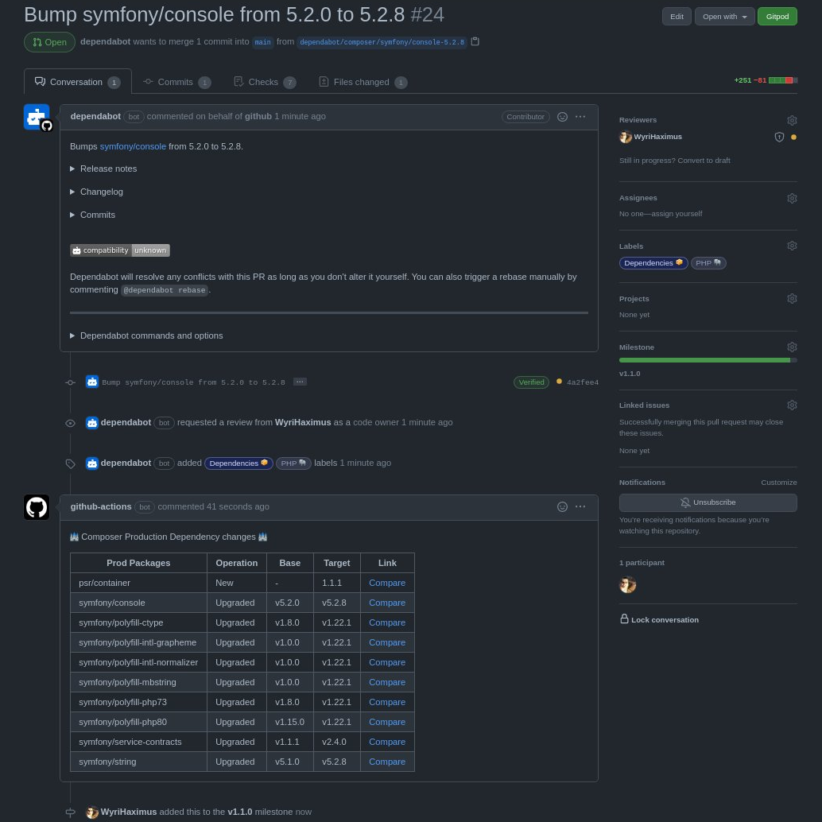Click the yellow pending review dot beside WyriHaximus
Image resolution: width=822 pixels, height=822 pixels.
click(x=793, y=138)
